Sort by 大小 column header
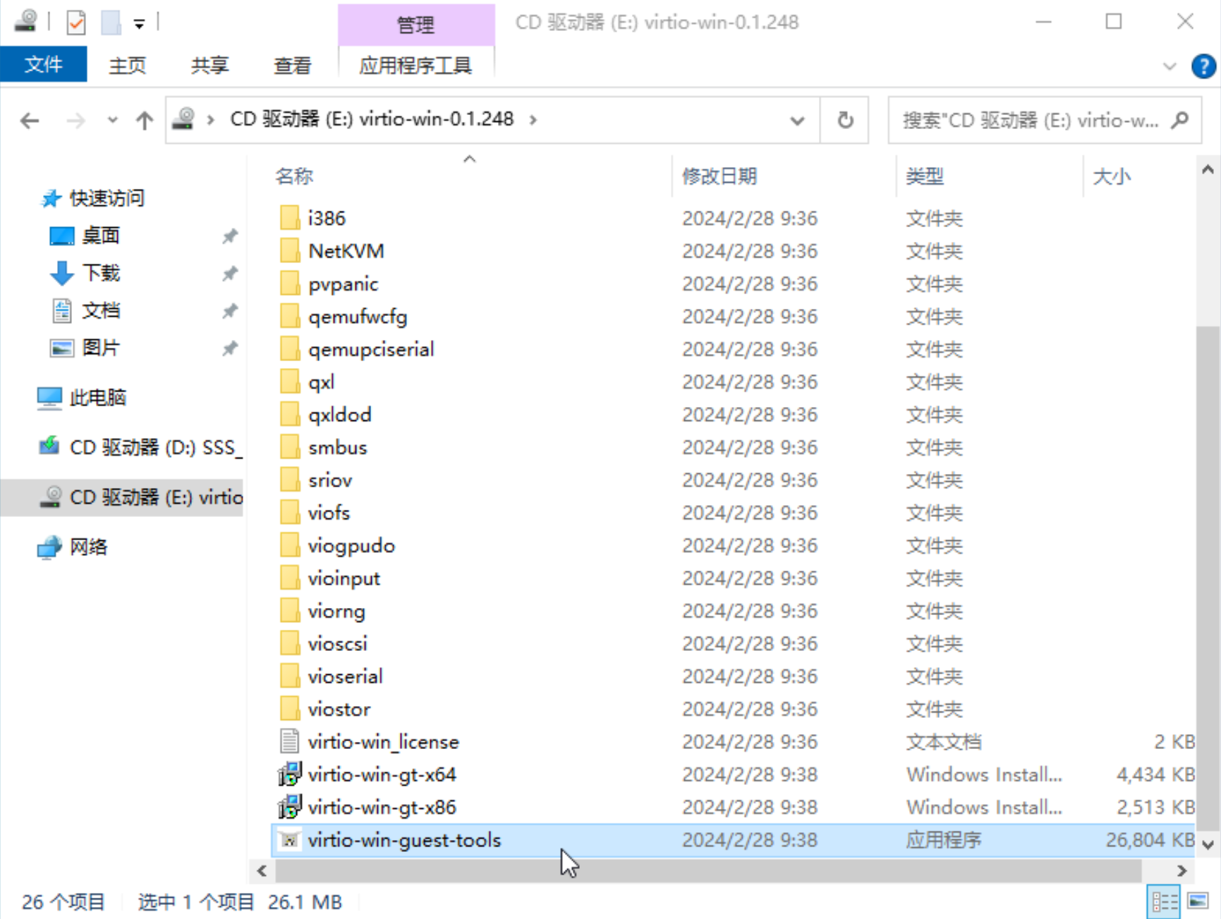1221x919 pixels. point(1112,176)
